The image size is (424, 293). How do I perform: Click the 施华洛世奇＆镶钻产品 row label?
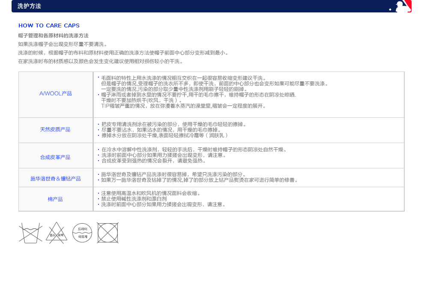[x=55, y=179]
